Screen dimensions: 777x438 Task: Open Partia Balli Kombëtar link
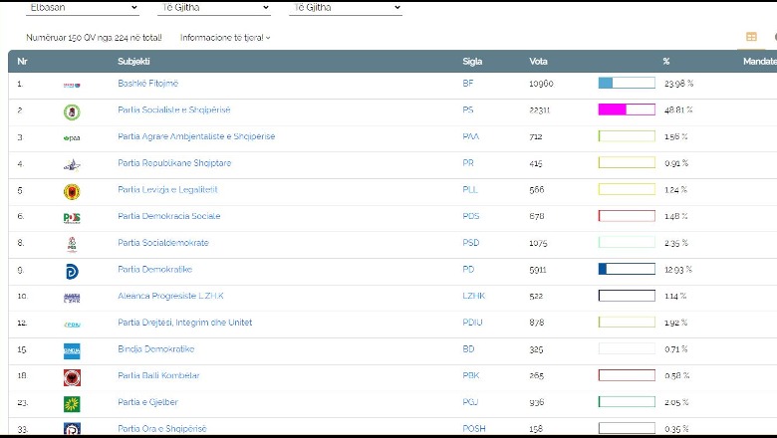pos(158,375)
